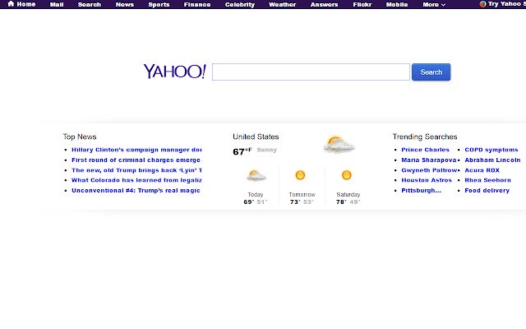Click the Firefox icon beside Try Yahoo

click(482, 4)
